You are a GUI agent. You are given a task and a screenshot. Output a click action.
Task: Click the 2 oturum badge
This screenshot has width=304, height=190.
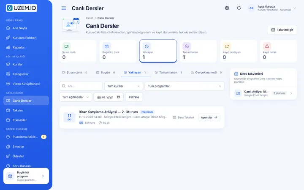[279, 93]
